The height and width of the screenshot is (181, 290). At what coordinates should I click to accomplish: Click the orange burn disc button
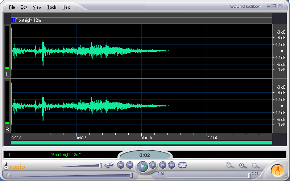click(x=278, y=169)
